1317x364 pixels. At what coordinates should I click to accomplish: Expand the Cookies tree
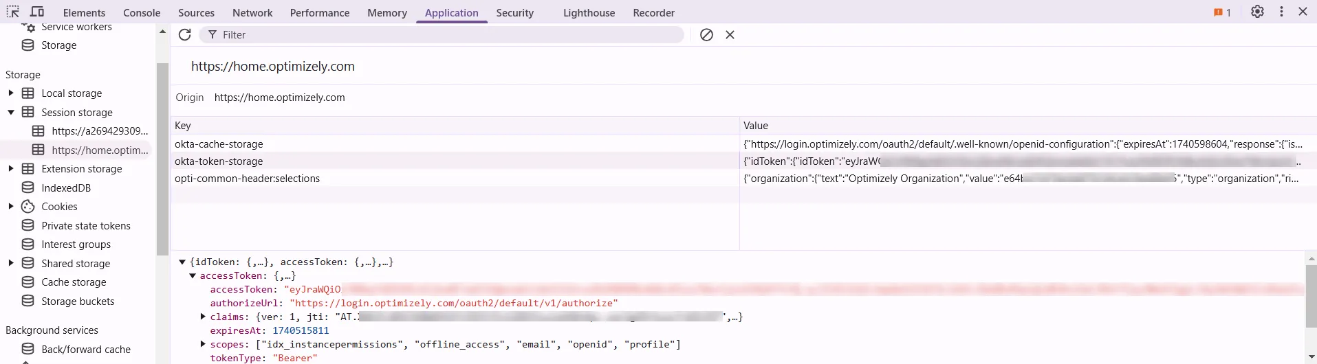(10, 206)
